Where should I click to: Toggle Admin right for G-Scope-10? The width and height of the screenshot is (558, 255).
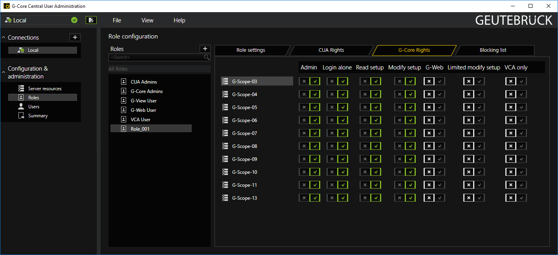(309, 172)
